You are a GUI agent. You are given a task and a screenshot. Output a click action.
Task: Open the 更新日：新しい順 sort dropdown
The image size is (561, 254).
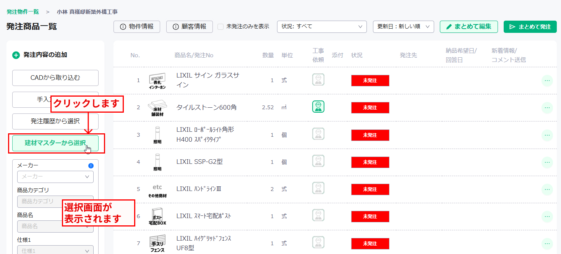pyautogui.click(x=403, y=27)
